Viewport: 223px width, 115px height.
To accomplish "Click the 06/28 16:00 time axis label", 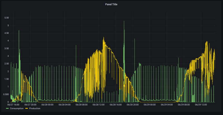I will (116, 105).
